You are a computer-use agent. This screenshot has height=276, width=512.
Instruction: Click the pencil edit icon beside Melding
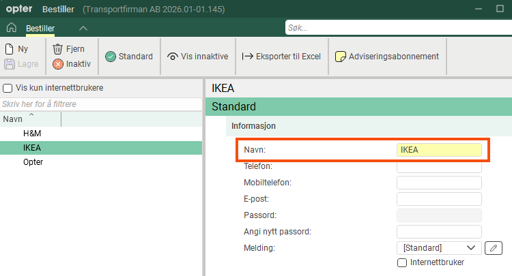493,248
